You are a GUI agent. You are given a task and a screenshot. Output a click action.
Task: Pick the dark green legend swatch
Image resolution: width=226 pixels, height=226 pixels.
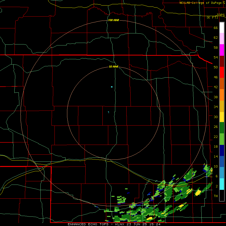pos(222,128)
